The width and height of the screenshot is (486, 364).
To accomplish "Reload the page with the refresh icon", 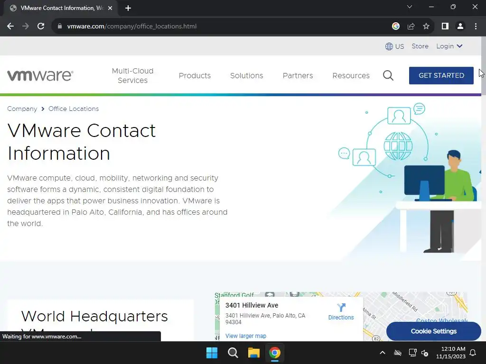I will point(41,27).
